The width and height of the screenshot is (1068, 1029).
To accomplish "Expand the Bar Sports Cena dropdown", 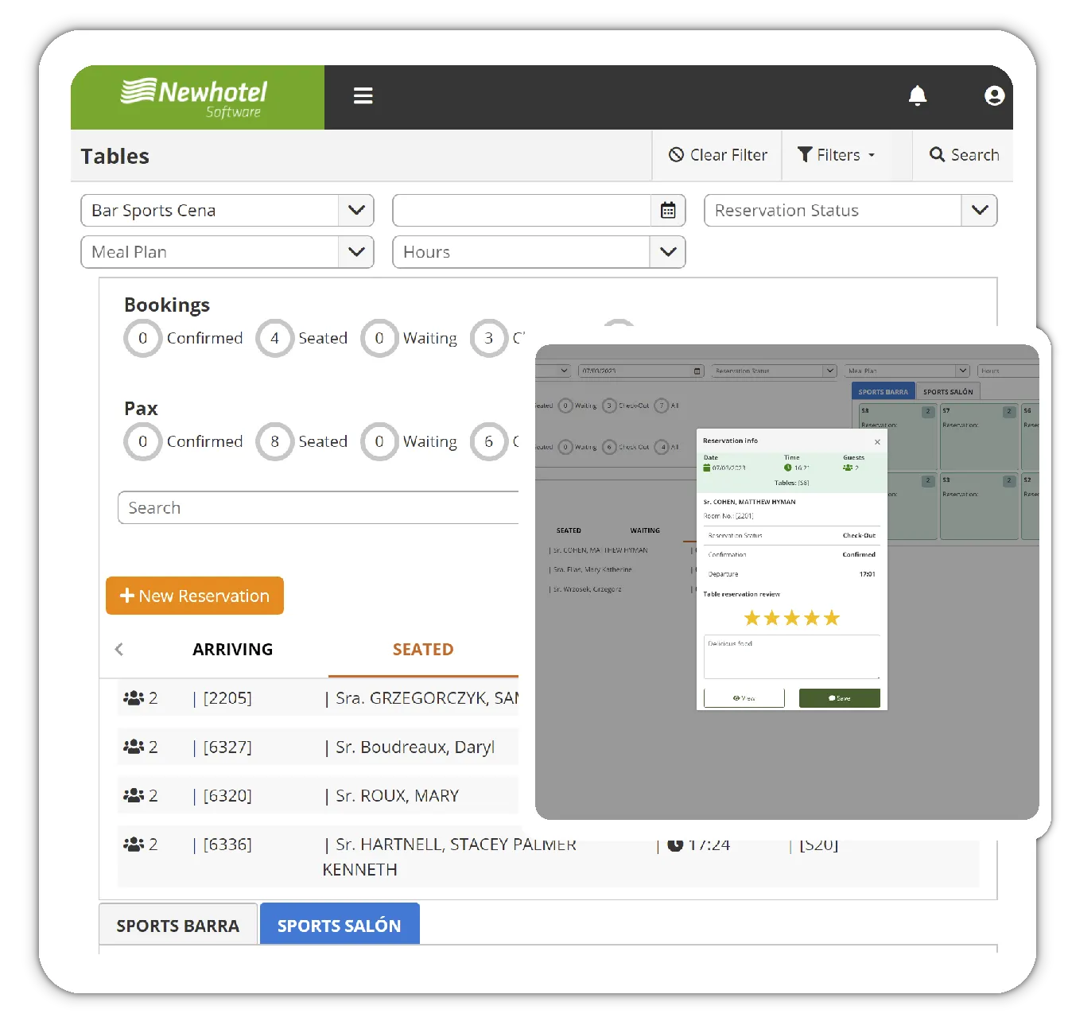I will click(x=356, y=211).
